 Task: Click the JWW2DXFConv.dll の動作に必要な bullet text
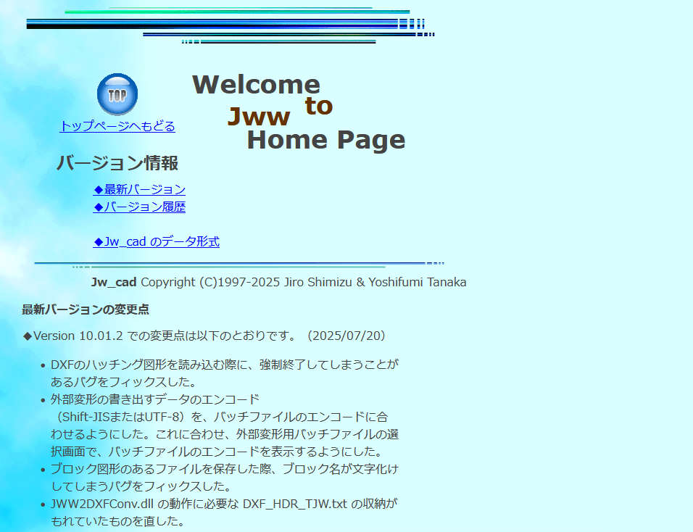pyautogui.click(x=224, y=512)
